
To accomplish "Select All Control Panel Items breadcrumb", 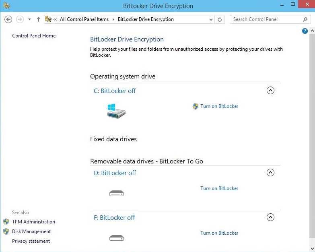I will [84, 19].
